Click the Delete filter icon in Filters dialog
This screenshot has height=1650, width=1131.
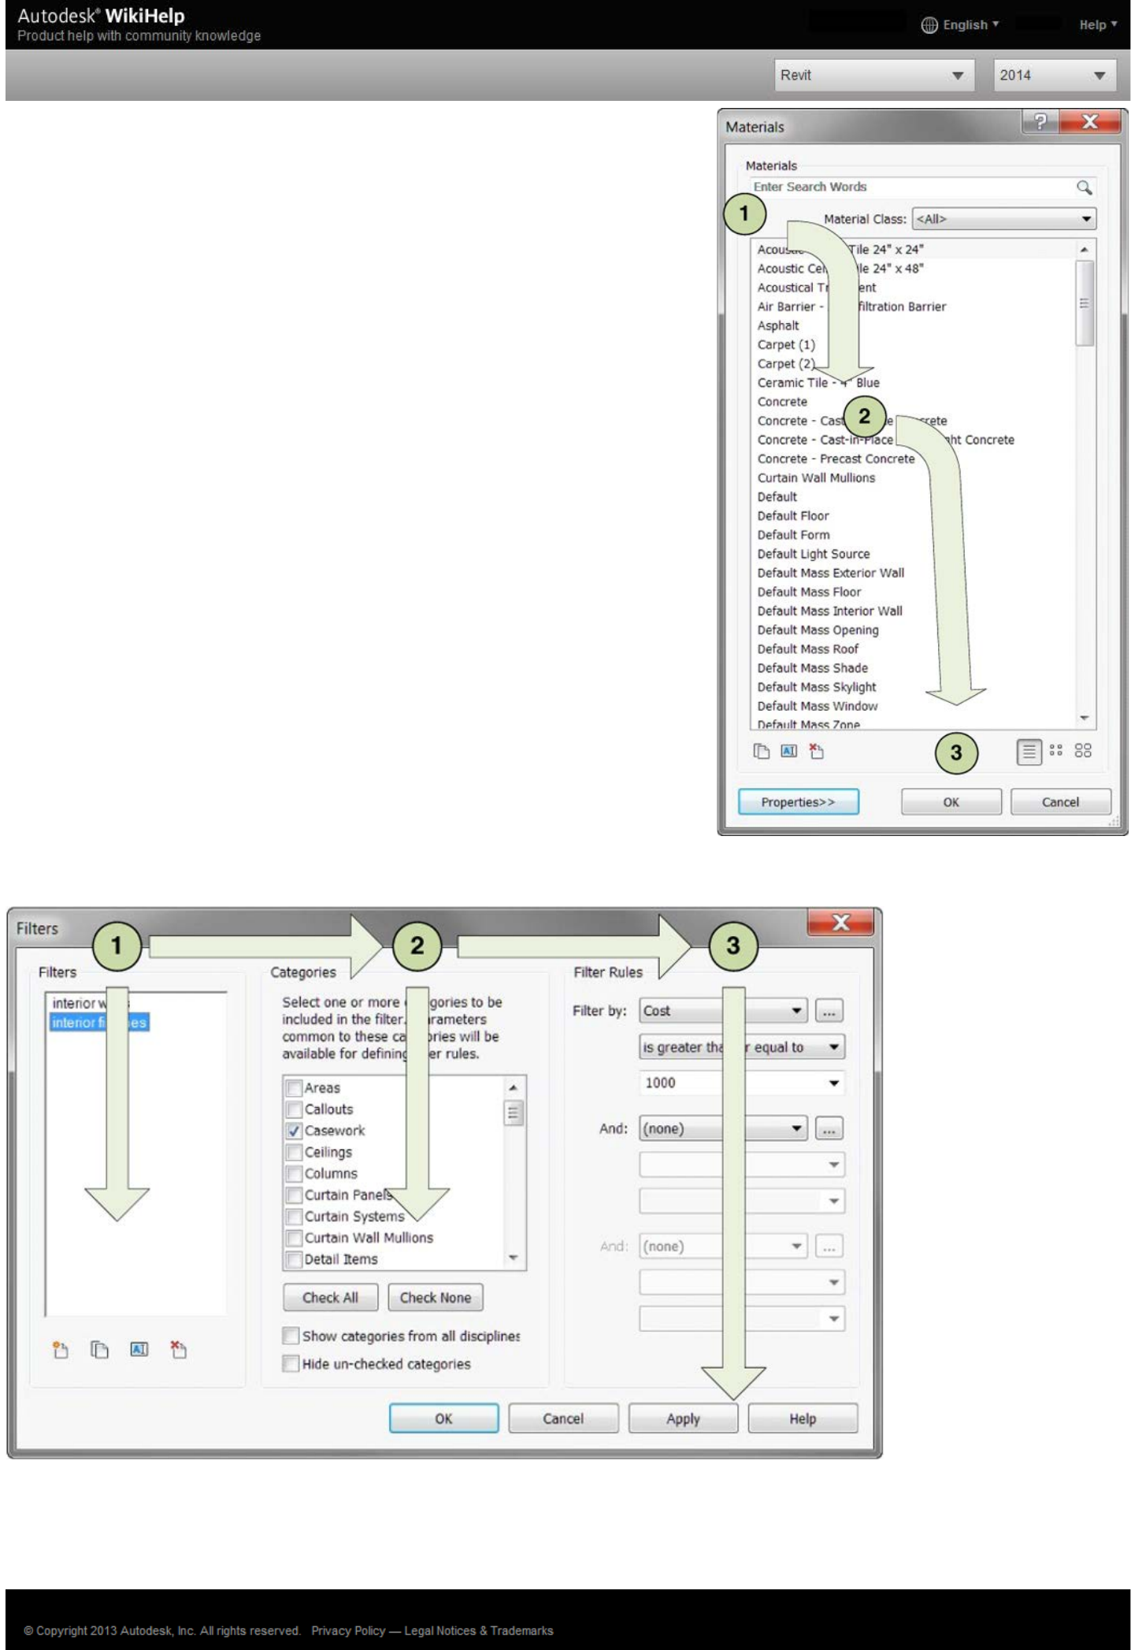coord(179,1350)
